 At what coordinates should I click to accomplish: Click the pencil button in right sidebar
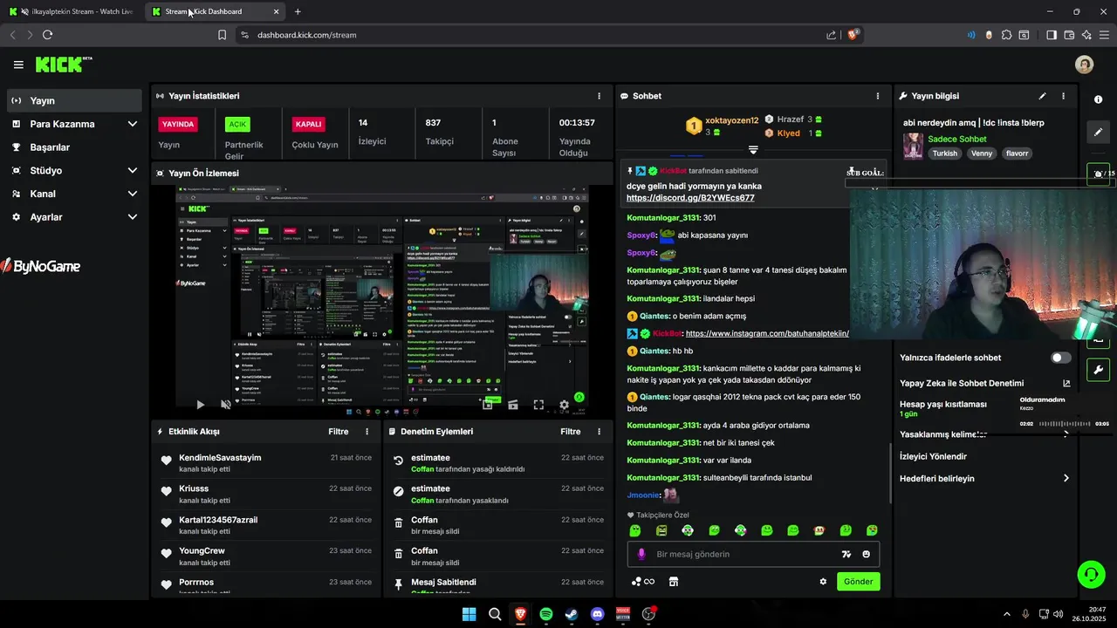[1099, 132]
